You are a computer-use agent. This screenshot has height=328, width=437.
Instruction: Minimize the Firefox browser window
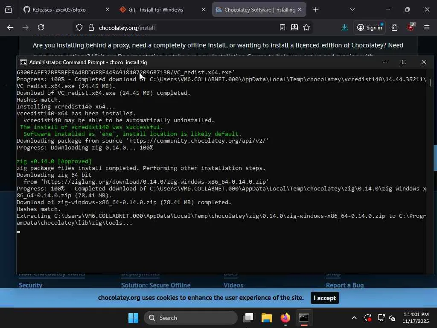[387, 9]
